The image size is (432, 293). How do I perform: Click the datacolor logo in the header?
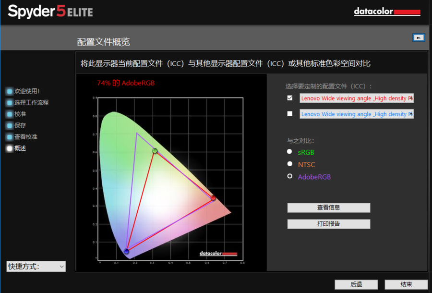(x=387, y=12)
